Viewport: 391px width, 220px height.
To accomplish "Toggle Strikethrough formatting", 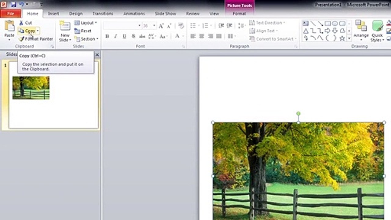I will tap(142, 36).
